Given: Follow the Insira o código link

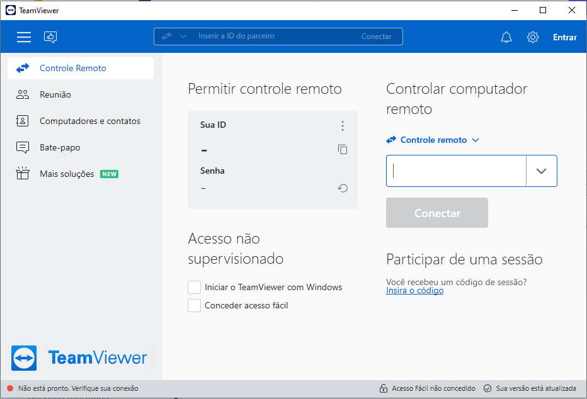Looking at the screenshot, I should click(414, 291).
